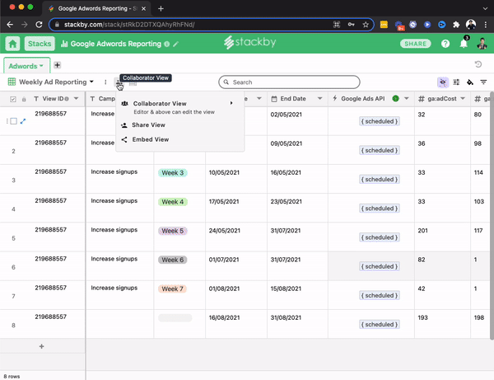This screenshot has height=380, width=494.
Task: Go back in the browser
Action: tap(10, 25)
